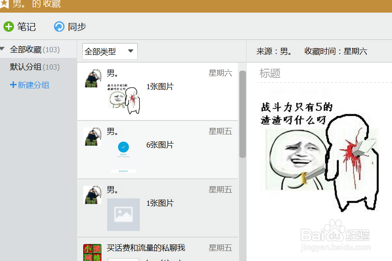Click the 1张图片 text under 星期六

(x=160, y=87)
